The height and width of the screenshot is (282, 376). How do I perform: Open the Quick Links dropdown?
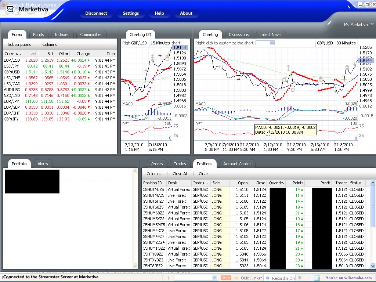[251, 278]
